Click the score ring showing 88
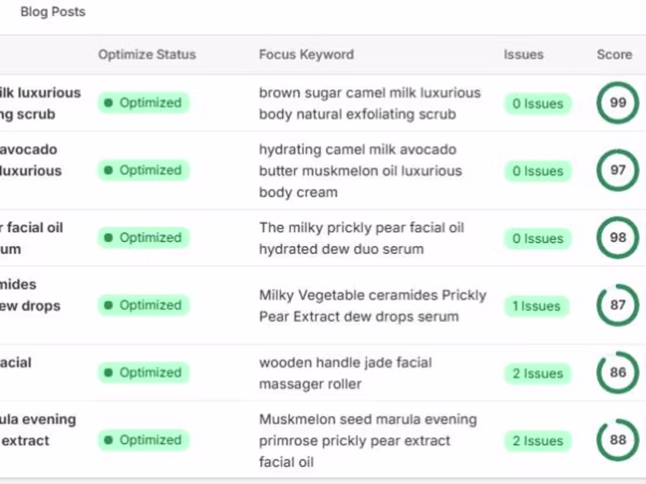The width and height of the screenshot is (646, 484). 617,441
